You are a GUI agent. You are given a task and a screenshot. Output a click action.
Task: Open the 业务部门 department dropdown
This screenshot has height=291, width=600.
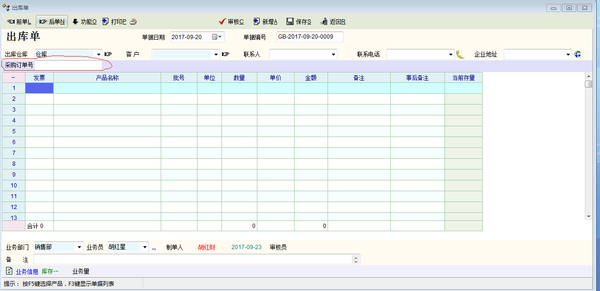79,247
